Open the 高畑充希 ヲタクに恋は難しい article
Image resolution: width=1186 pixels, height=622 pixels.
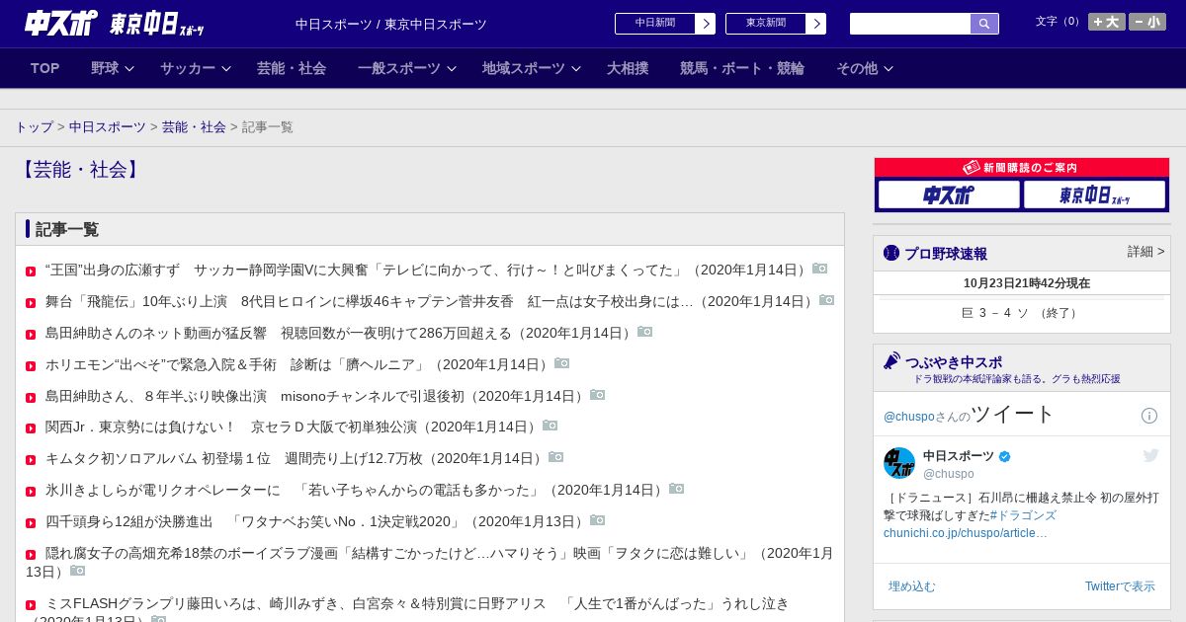(430, 562)
